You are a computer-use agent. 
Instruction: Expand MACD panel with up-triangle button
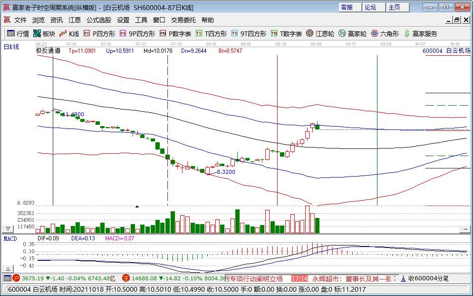(8, 269)
